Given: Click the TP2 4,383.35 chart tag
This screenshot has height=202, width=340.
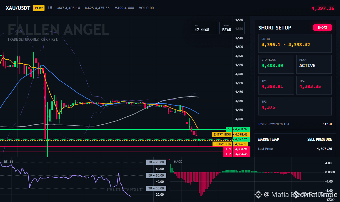Looking at the screenshot, I should (237, 154).
